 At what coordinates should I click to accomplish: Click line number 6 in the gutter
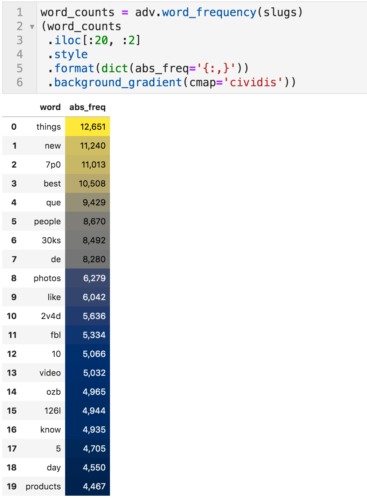[x=20, y=82]
